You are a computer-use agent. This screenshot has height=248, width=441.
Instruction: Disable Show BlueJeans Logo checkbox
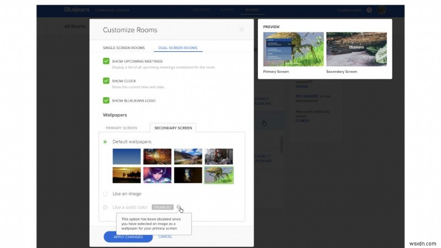[106, 100]
